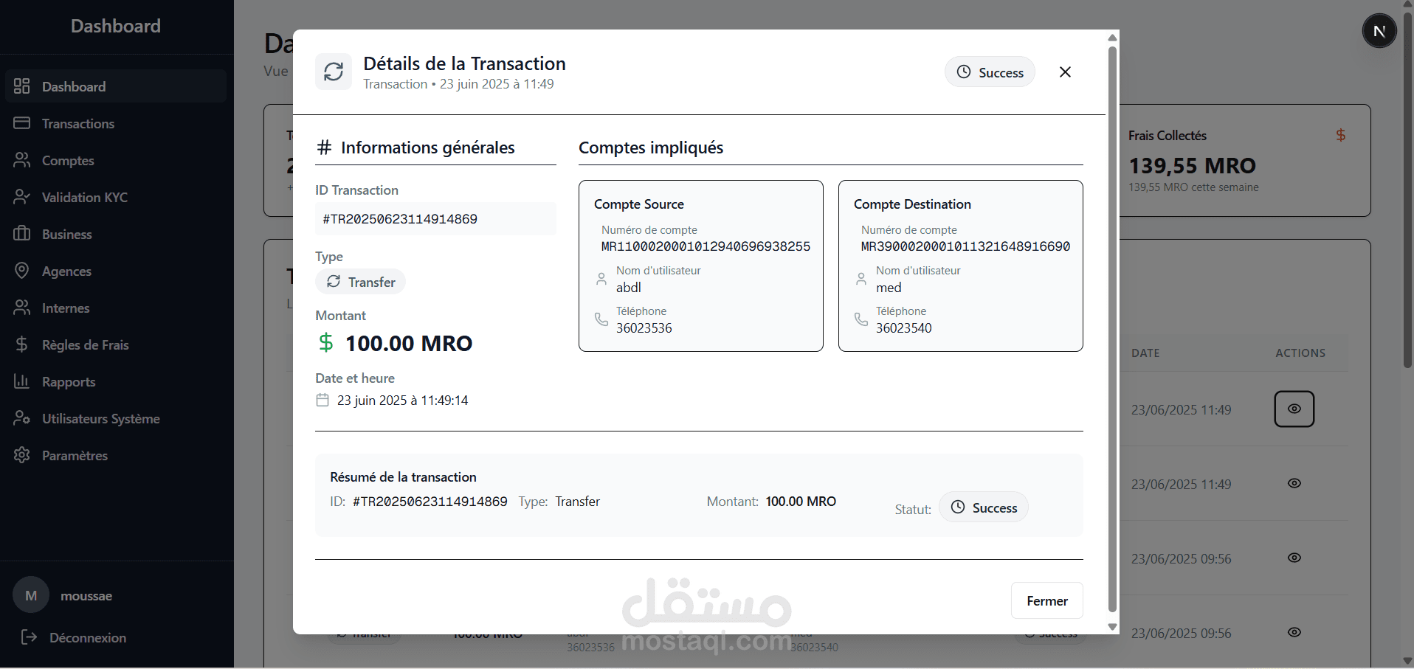
Task: Click the Règles de Frais dollar icon
Action: 21,344
